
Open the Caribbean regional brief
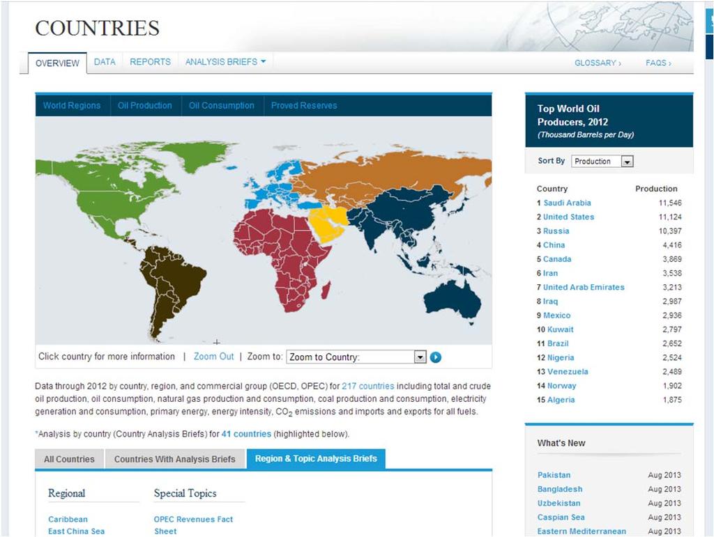click(x=68, y=520)
